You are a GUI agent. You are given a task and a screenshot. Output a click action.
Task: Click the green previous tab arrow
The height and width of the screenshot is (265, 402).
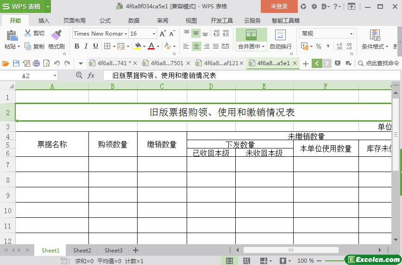click(317, 63)
